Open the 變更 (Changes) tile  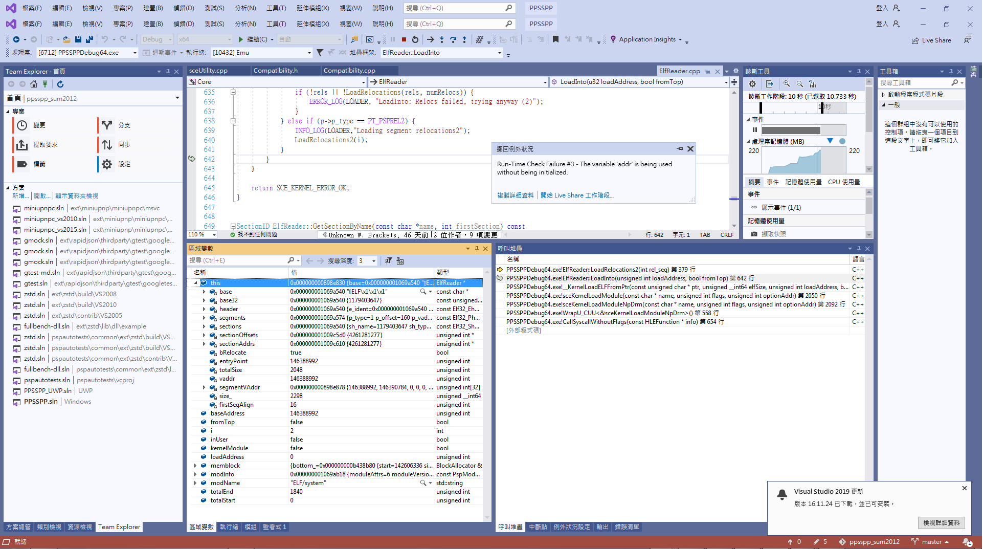pos(53,125)
